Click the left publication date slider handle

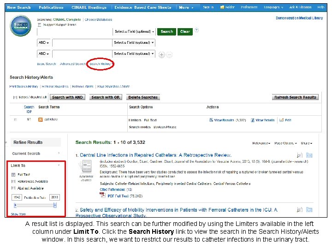point(15,205)
